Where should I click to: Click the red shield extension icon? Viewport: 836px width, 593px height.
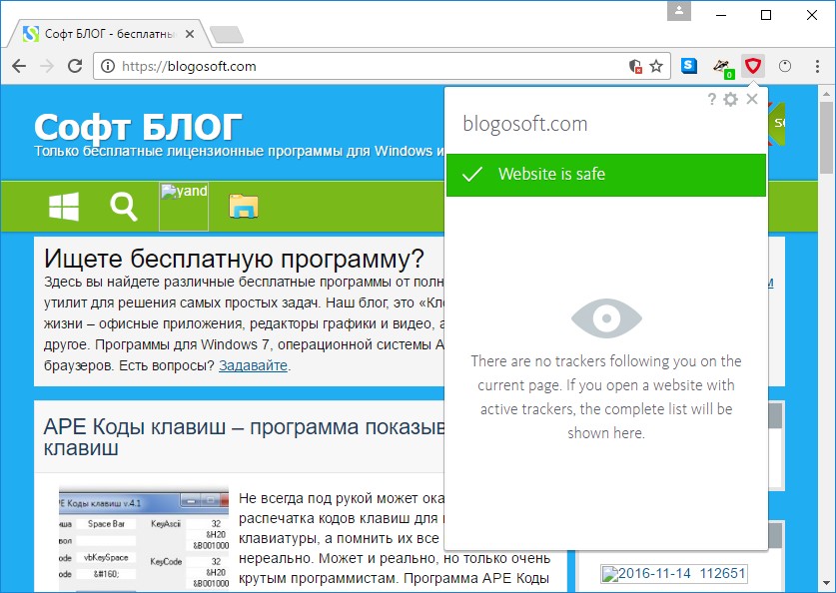[x=753, y=66]
